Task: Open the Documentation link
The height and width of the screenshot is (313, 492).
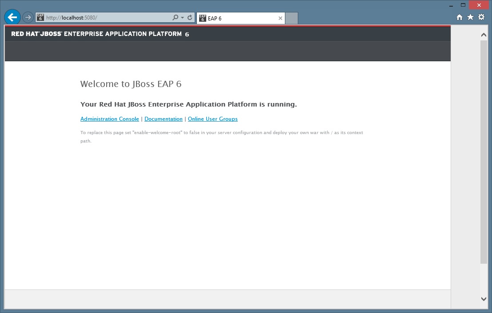Action: tap(164, 119)
